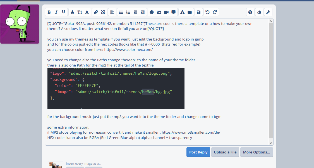
Task: Click the attached image thumbnail below editor
Action: coord(55,165)
